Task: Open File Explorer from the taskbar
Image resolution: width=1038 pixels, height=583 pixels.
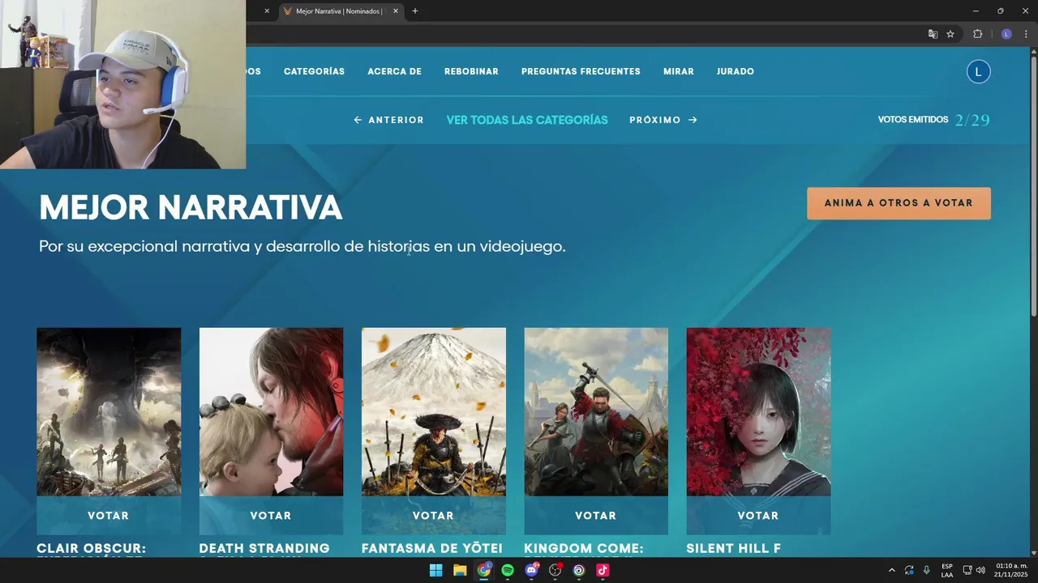Action: click(x=460, y=570)
